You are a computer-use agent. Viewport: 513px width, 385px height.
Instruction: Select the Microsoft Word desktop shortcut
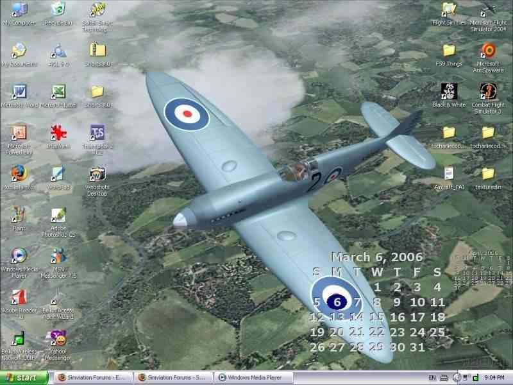click(x=18, y=92)
